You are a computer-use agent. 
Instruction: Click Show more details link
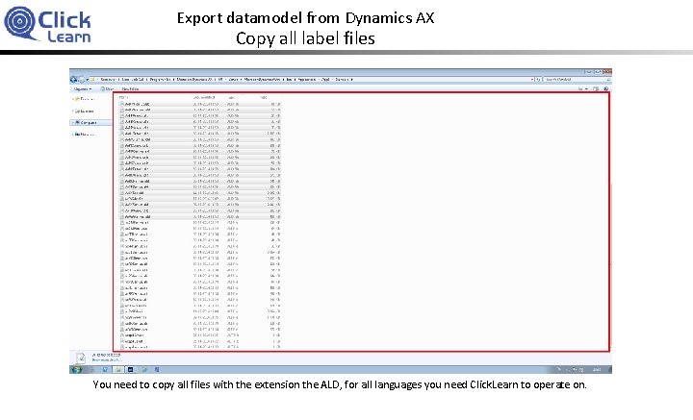pyautogui.click(x=108, y=360)
